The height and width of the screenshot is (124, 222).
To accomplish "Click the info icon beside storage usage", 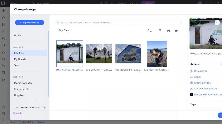I will tap(44, 107).
